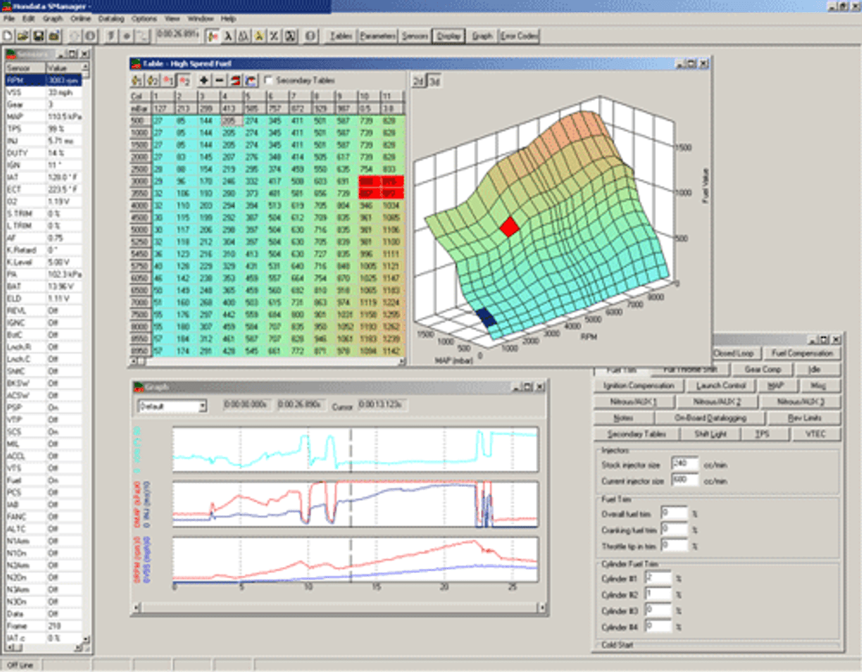Click the Cylinder #4 trim field

pyautogui.click(x=658, y=626)
